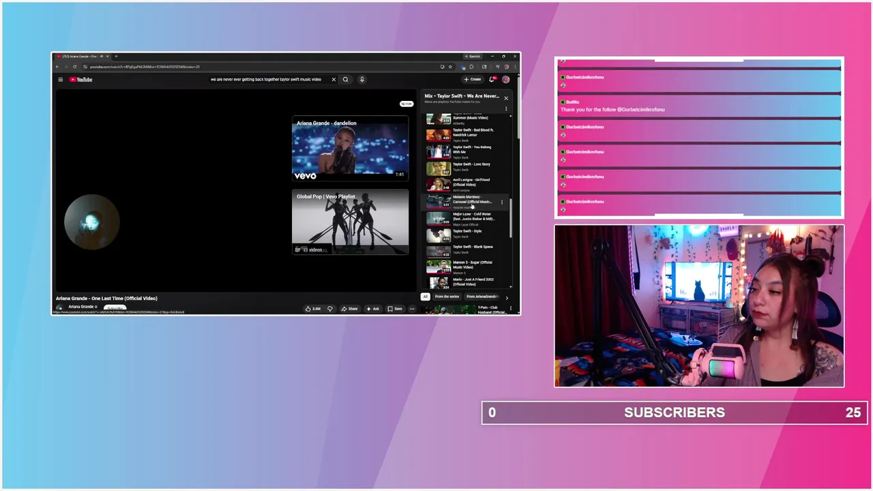The image size is (873, 491).
Task: Open a new browser tab
Action: pyautogui.click(x=116, y=57)
